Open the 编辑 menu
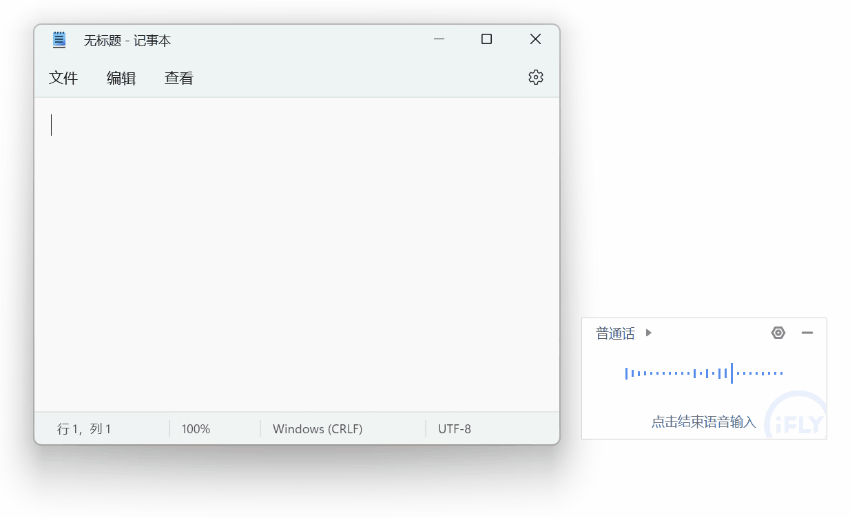This screenshot has width=850, height=518. point(121,78)
